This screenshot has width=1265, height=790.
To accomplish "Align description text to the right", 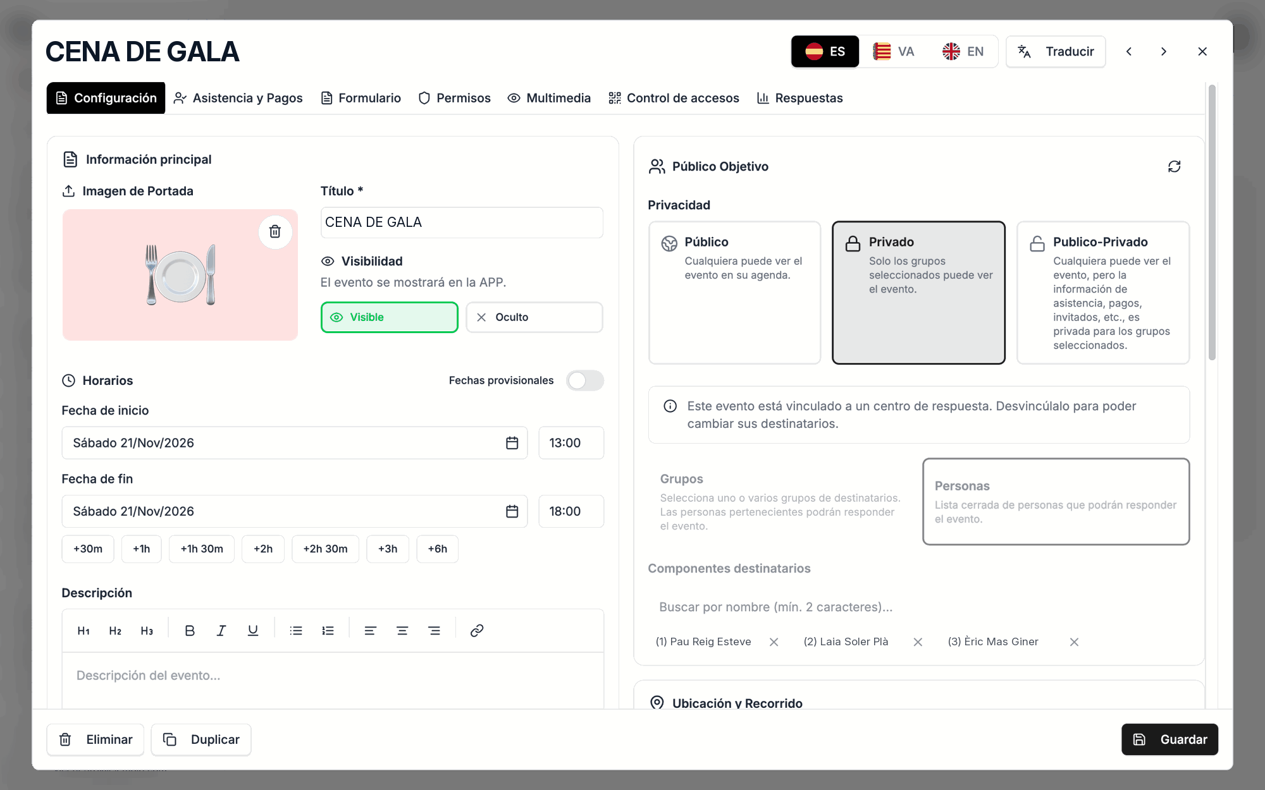I will click(434, 631).
